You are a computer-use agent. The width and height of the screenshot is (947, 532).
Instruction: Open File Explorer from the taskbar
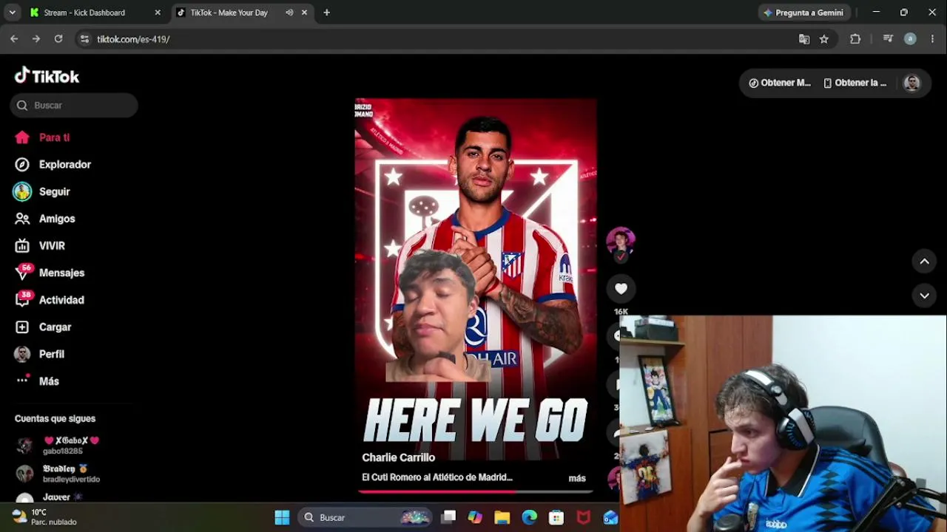502,518
